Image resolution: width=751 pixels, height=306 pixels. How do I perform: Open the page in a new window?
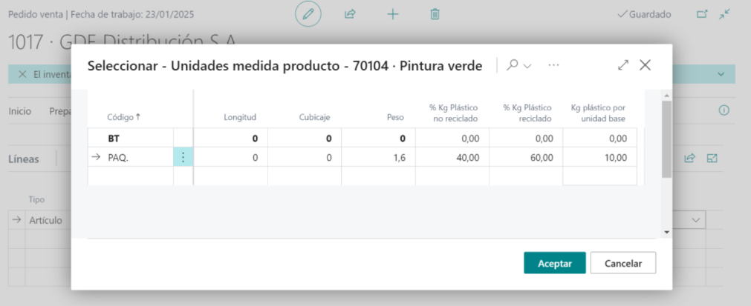(702, 14)
